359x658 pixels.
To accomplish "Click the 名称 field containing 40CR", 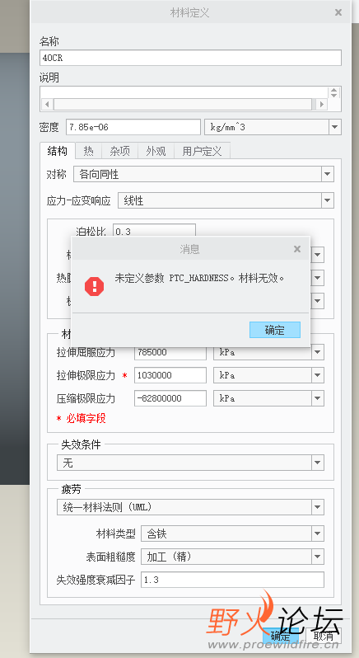I will [190, 58].
